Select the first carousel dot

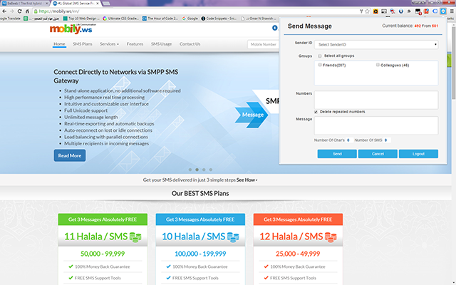point(190,170)
